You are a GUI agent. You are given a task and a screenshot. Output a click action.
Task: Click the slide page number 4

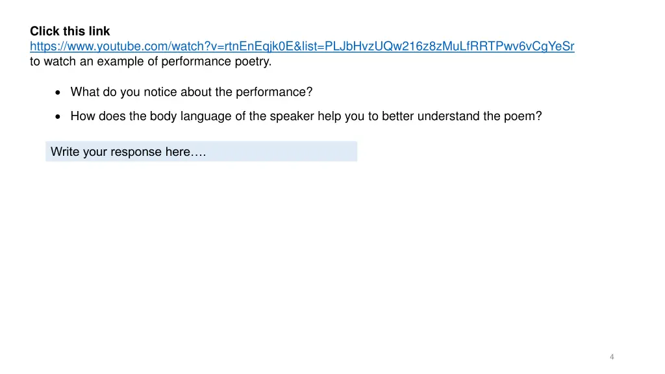[612, 357]
